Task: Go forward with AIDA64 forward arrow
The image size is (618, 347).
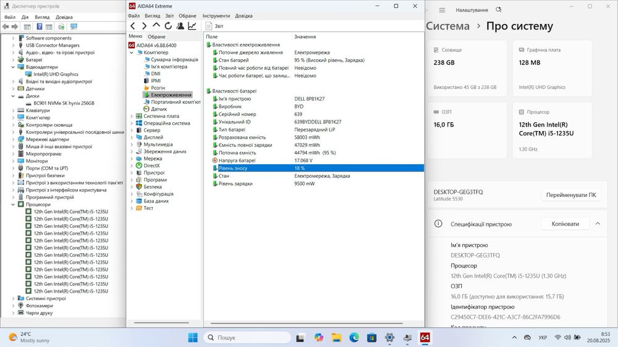Action: tap(144, 26)
